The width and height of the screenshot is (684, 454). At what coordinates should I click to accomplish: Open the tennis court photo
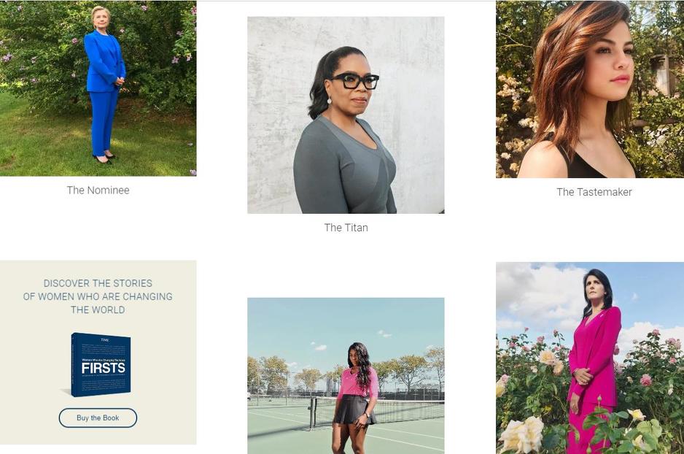(x=346, y=376)
